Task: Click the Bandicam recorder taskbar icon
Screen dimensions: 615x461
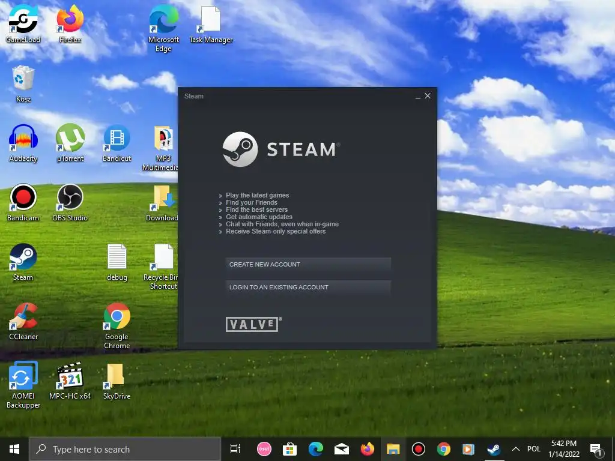Action: (x=419, y=449)
